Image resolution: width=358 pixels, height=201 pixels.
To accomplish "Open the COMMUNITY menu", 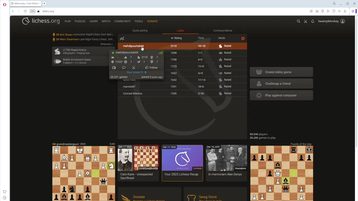I will 123,21.
